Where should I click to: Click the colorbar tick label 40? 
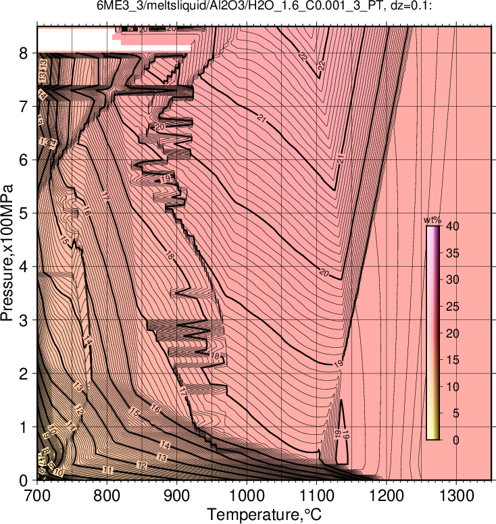coord(452,226)
